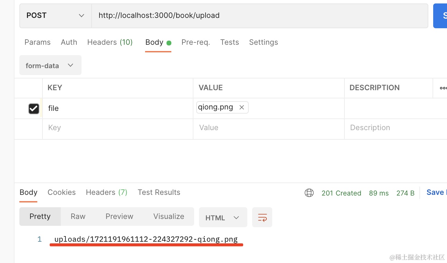Open the HTML response format dropdown
Viewport: 447px width, 263px height.
pos(223,218)
